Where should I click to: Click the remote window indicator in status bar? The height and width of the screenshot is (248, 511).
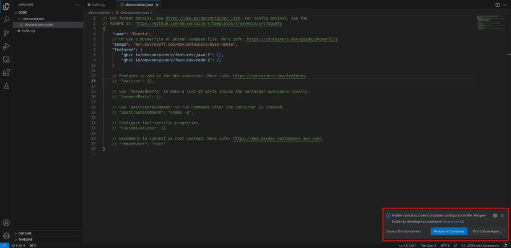pos(4,246)
